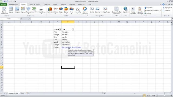Viewport: 173px width, 97px height.
Task: Open Segmentação de Dados slicer
Action: pyautogui.click(x=117, y=11)
